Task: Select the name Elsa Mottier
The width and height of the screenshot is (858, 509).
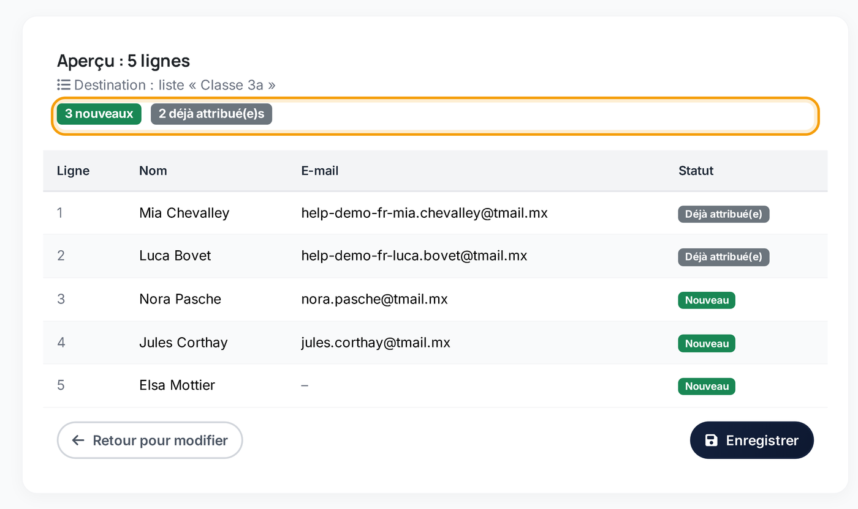Action: (177, 385)
